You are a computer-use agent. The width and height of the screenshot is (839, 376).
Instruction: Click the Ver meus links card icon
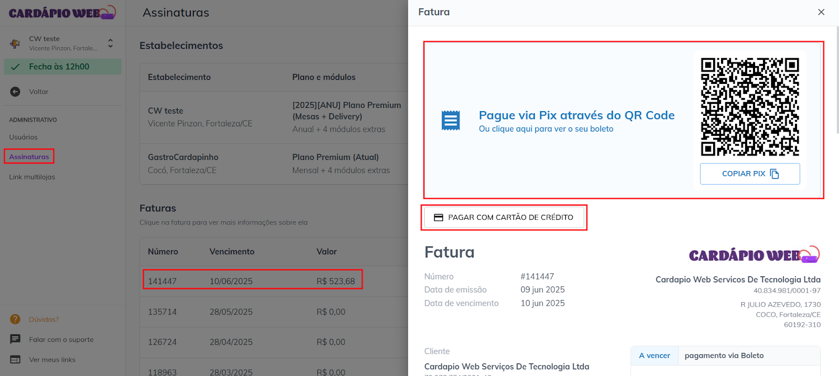tap(15, 360)
